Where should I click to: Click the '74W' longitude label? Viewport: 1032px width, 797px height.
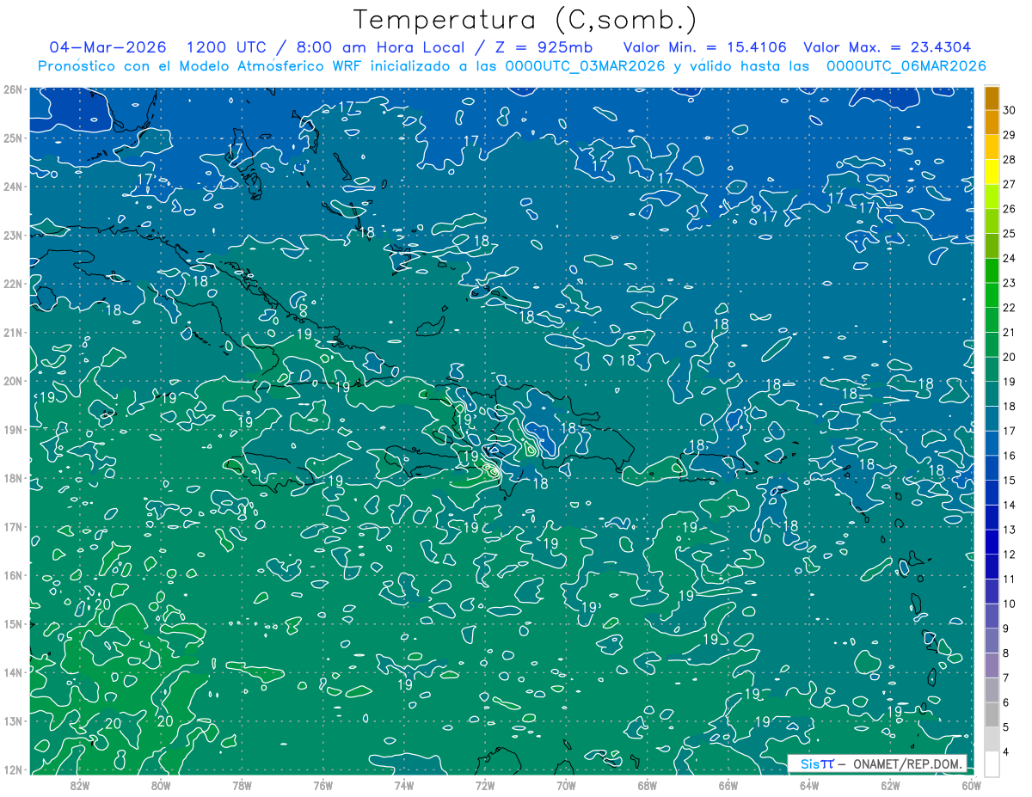(x=404, y=785)
